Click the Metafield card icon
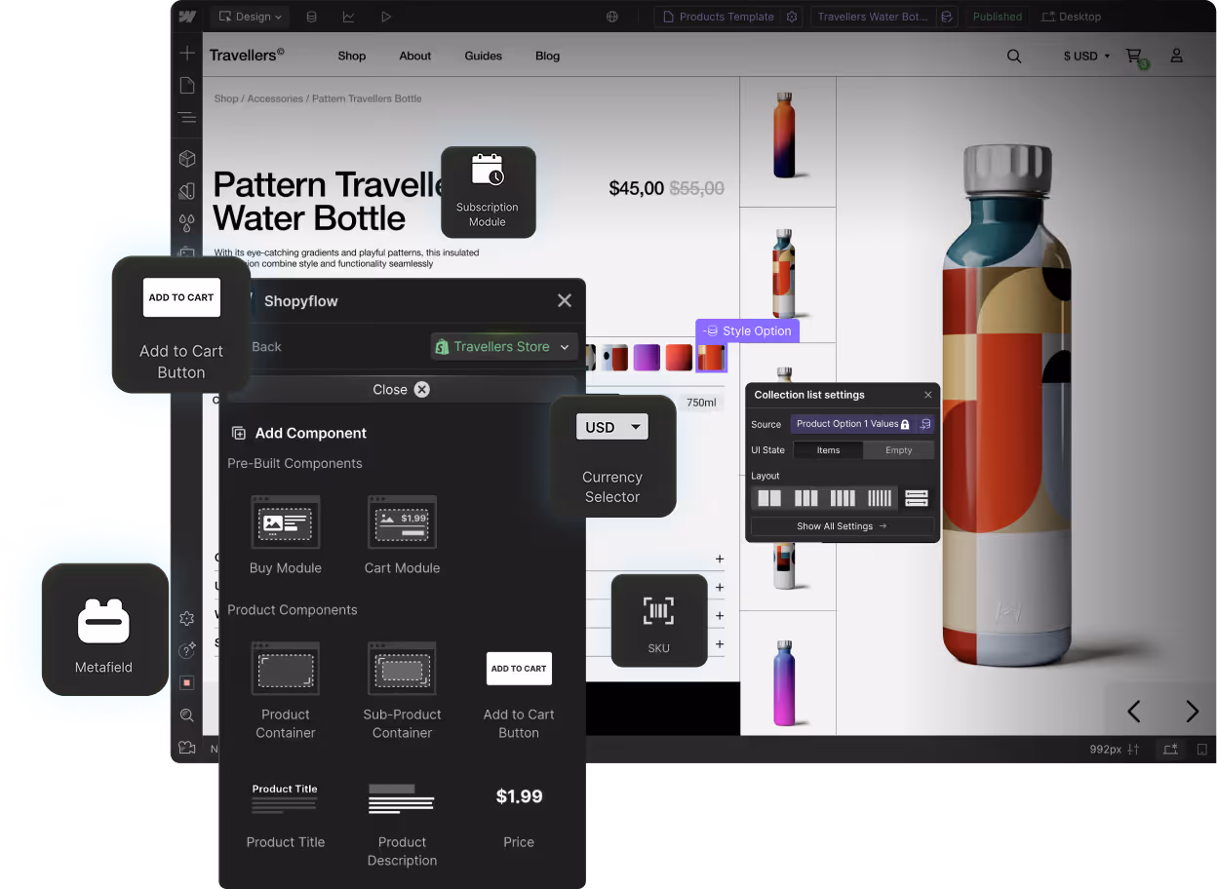This screenshot has height=889, width=1217. click(104, 621)
